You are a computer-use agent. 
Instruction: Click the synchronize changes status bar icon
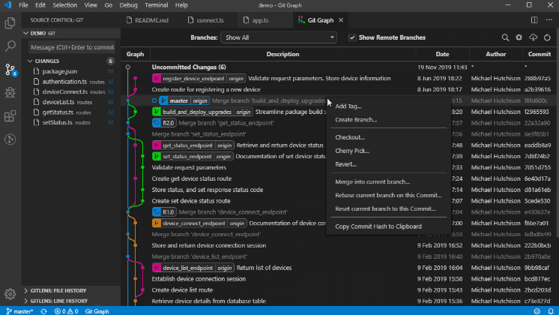coord(43,311)
